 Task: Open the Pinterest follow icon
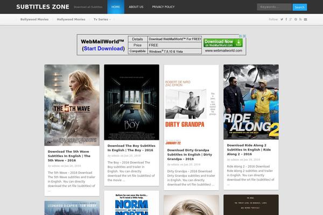296,19
